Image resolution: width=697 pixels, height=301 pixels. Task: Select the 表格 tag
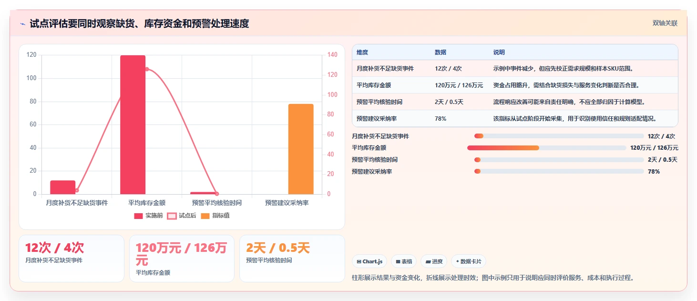pos(403,261)
